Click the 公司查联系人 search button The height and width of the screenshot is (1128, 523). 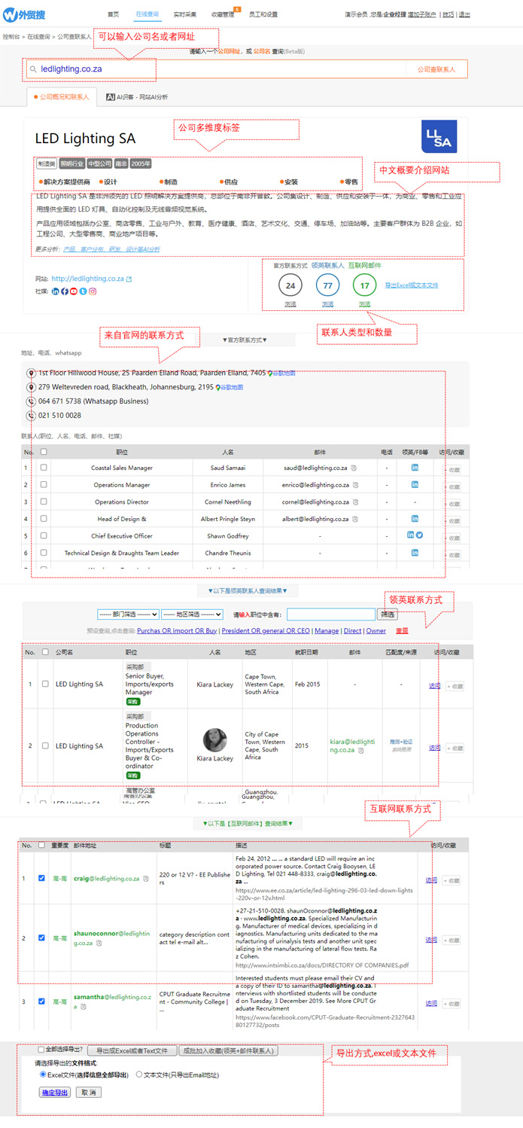tap(436, 69)
